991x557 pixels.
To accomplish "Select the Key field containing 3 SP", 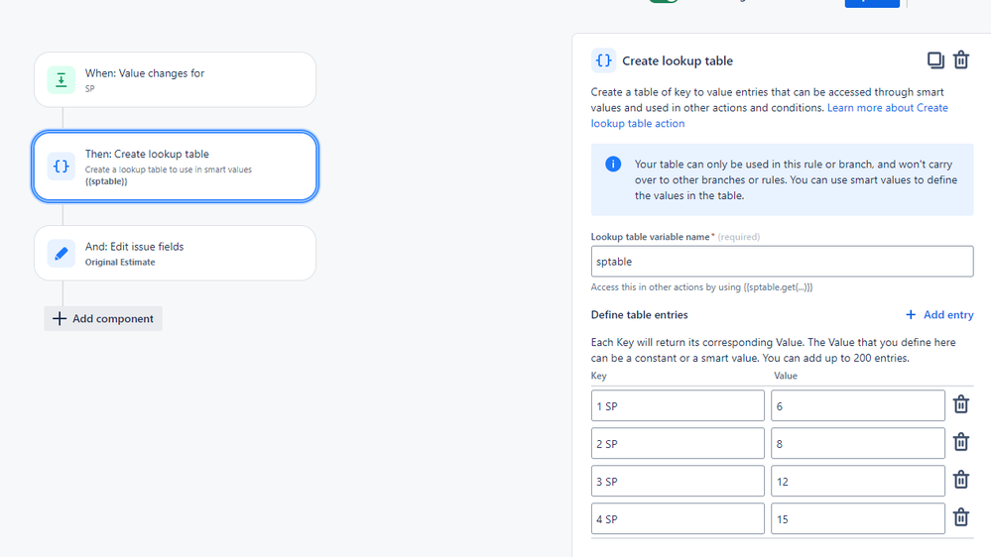I will coord(678,481).
